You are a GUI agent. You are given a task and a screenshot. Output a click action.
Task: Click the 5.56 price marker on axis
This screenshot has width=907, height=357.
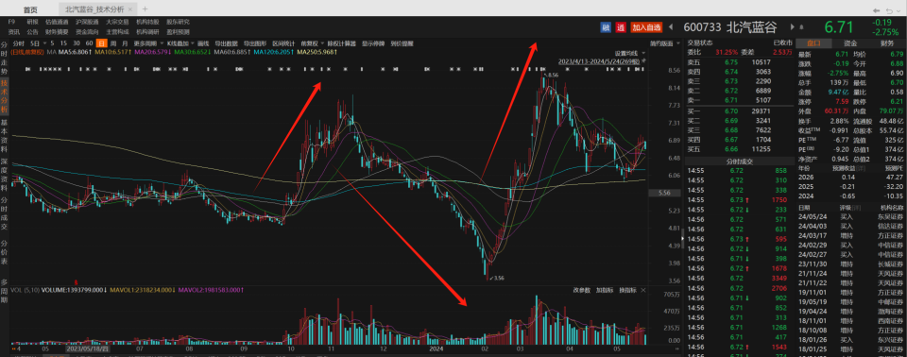point(664,194)
